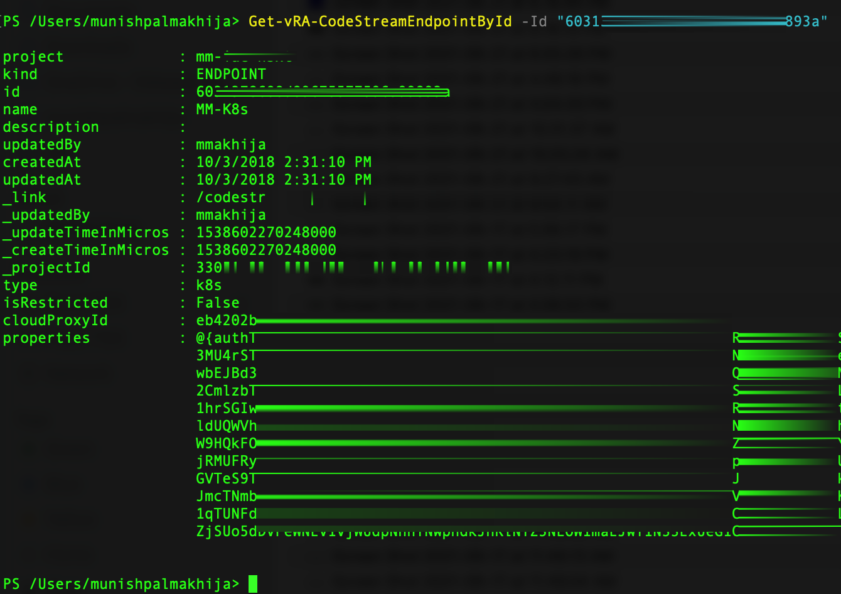841x594 pixels.
Task: Click the '_updateTimeInMicros' property name
Action: (86, 233)
